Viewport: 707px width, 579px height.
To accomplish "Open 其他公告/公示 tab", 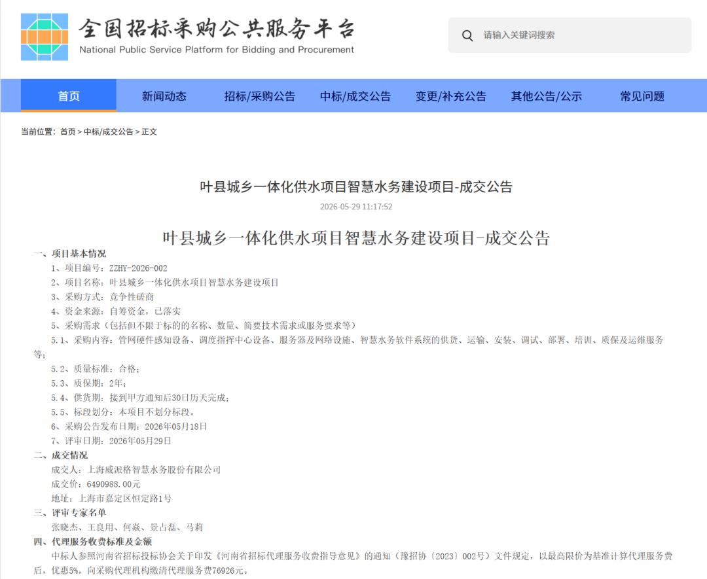I will 547,96.
